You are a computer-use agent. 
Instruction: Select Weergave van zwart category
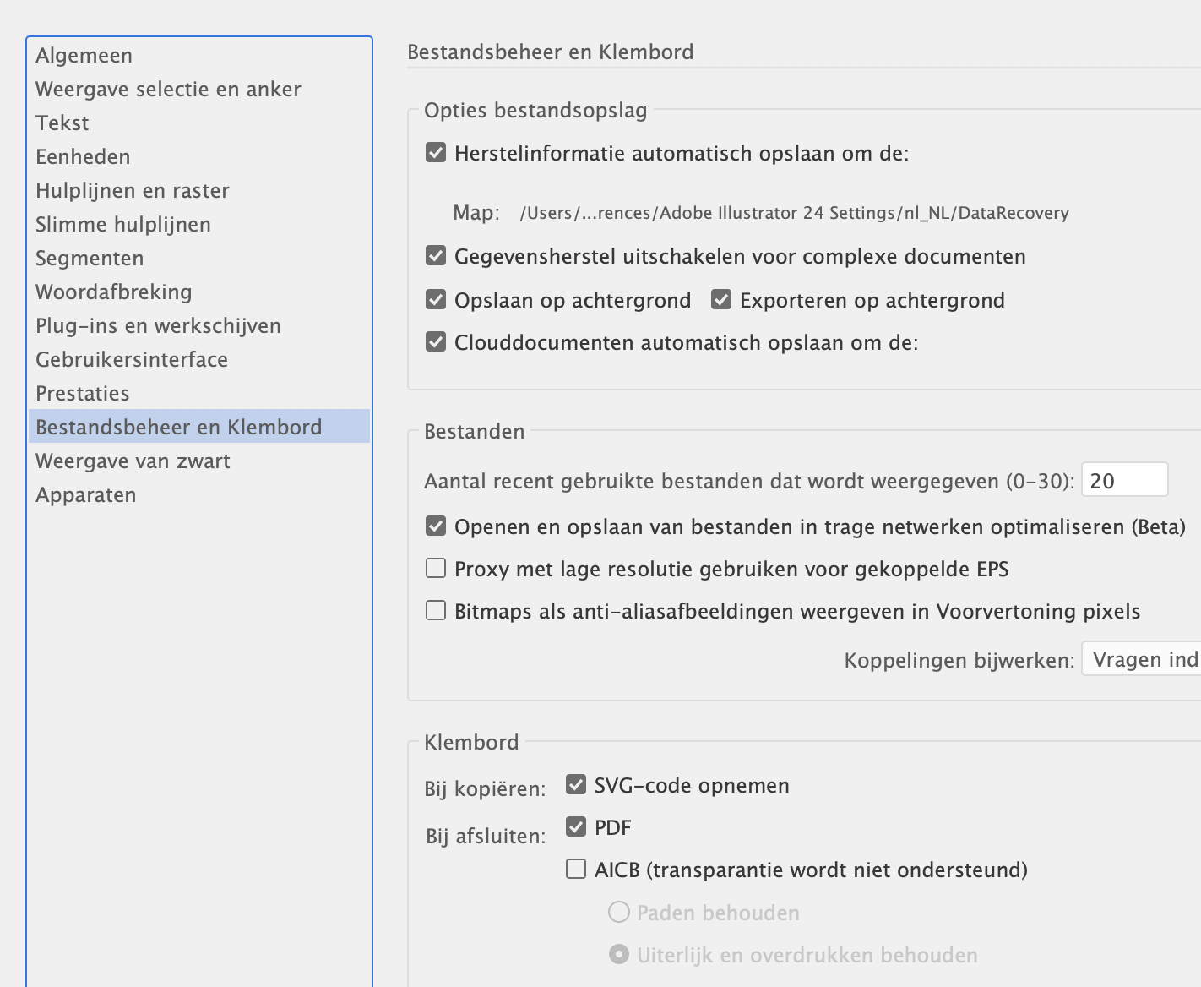[133, 461]
